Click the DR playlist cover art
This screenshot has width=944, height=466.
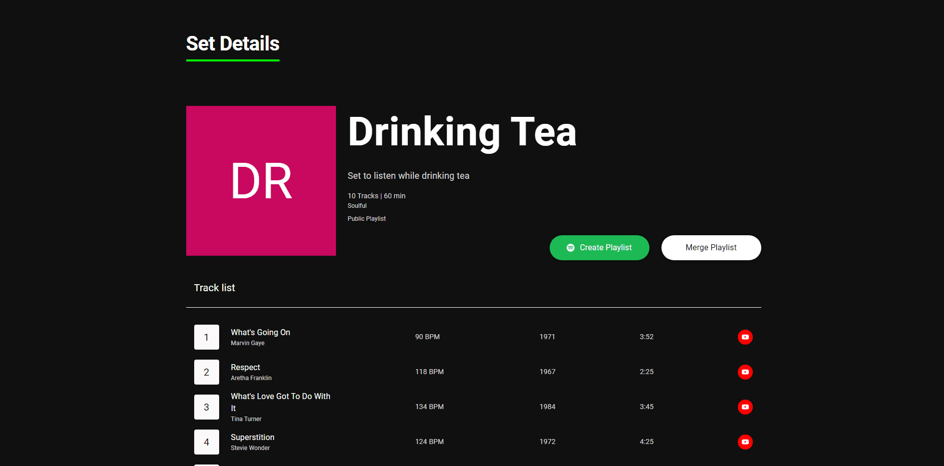point(261,181)
